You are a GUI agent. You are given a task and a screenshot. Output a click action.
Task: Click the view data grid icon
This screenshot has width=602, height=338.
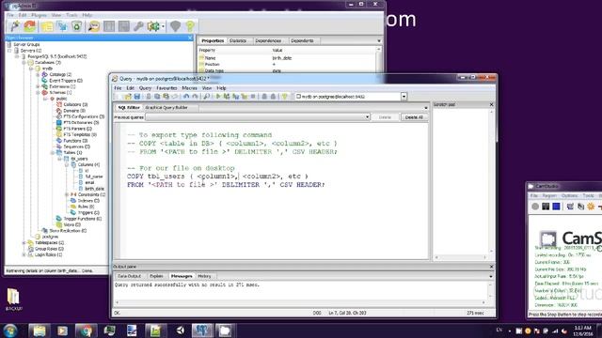coord(109,26)
